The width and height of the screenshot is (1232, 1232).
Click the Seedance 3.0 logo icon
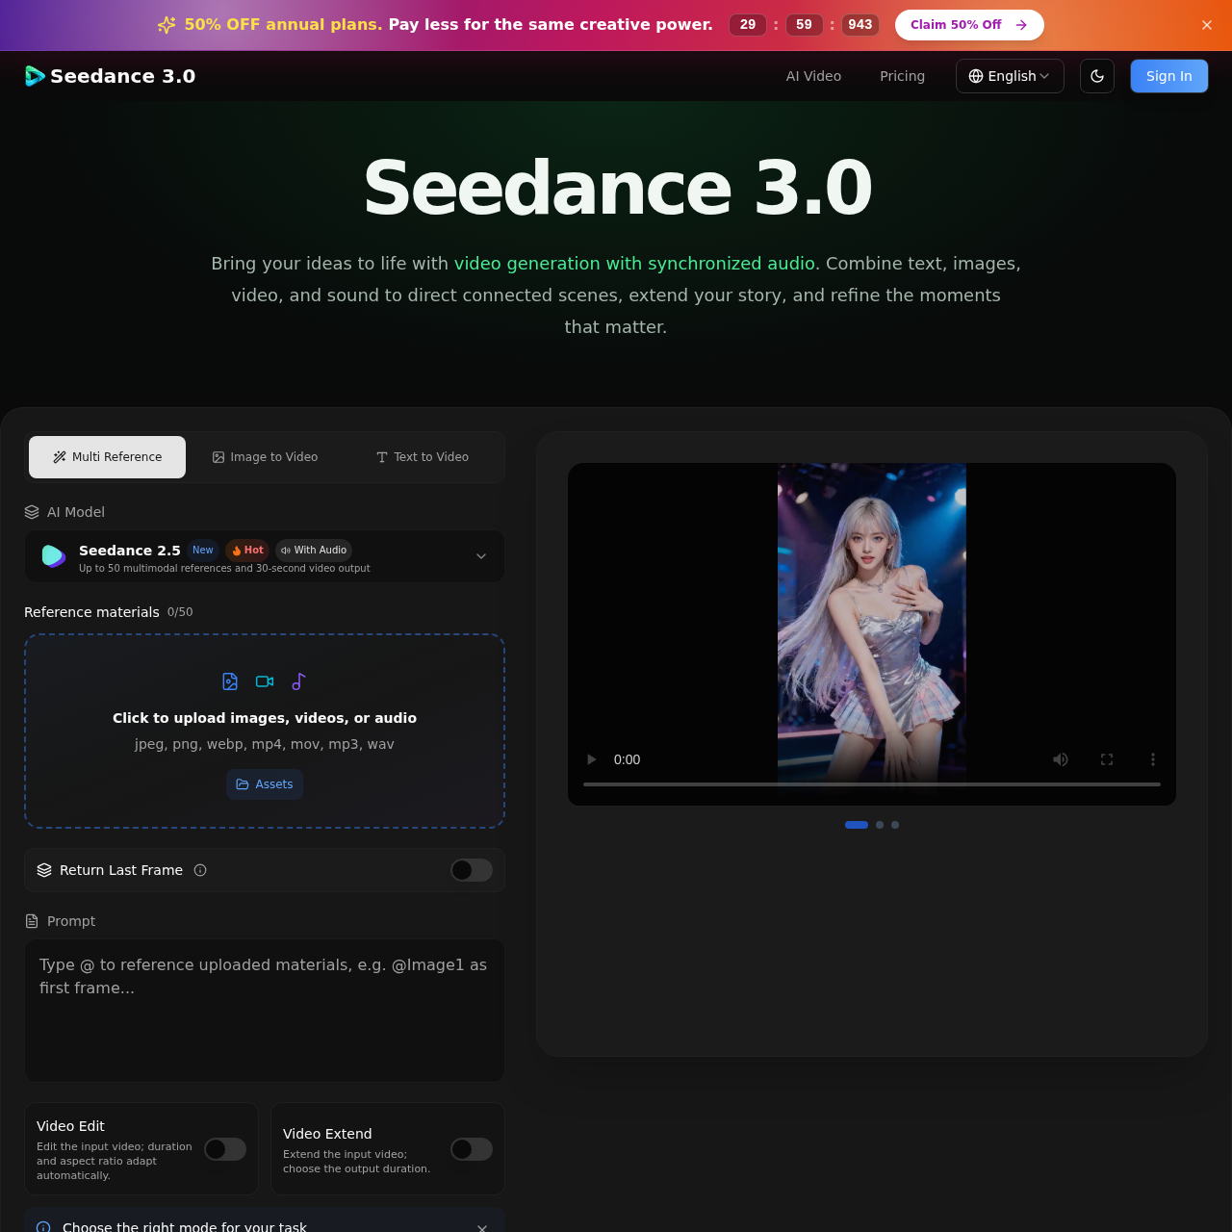click(x=35, y=76)
